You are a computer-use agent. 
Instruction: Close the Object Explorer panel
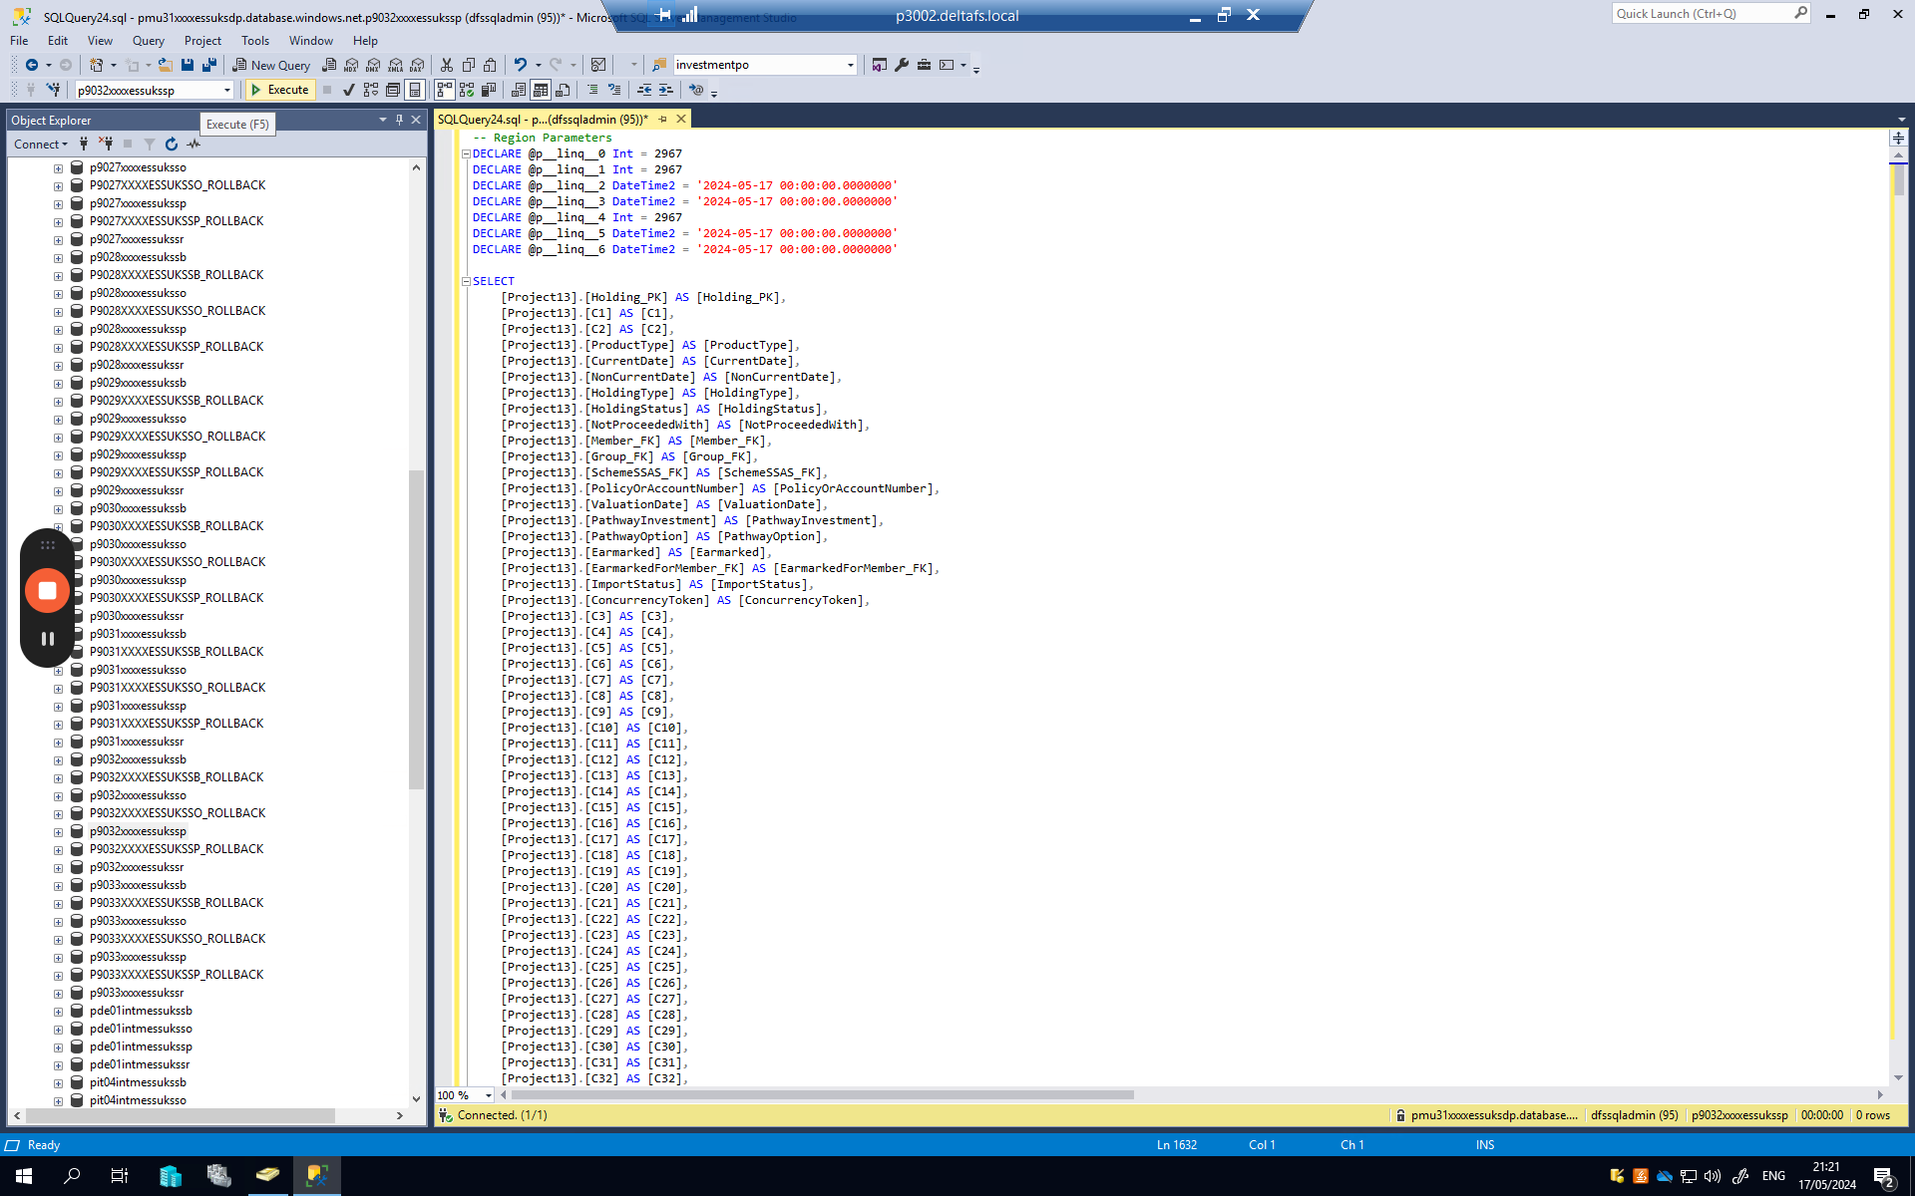coord(417,120)
